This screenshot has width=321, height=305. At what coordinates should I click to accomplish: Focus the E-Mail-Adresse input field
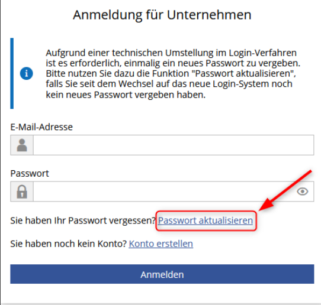point(174,145)
